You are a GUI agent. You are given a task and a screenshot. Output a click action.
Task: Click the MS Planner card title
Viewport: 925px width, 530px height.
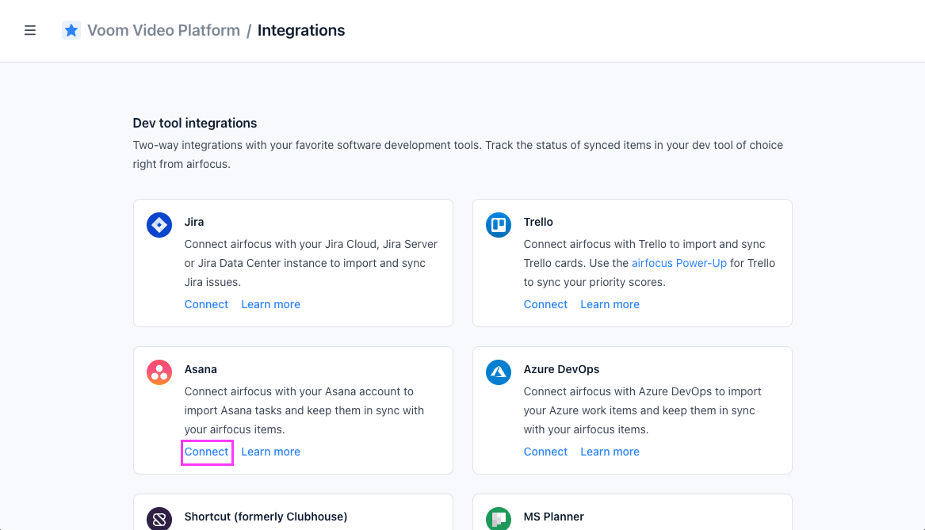[553, 517]
